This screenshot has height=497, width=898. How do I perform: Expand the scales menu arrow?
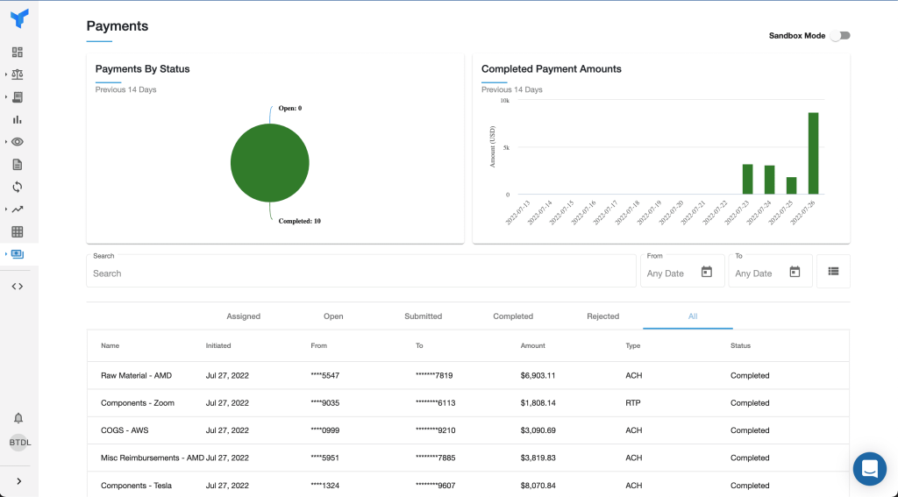[x=6, y=75]
